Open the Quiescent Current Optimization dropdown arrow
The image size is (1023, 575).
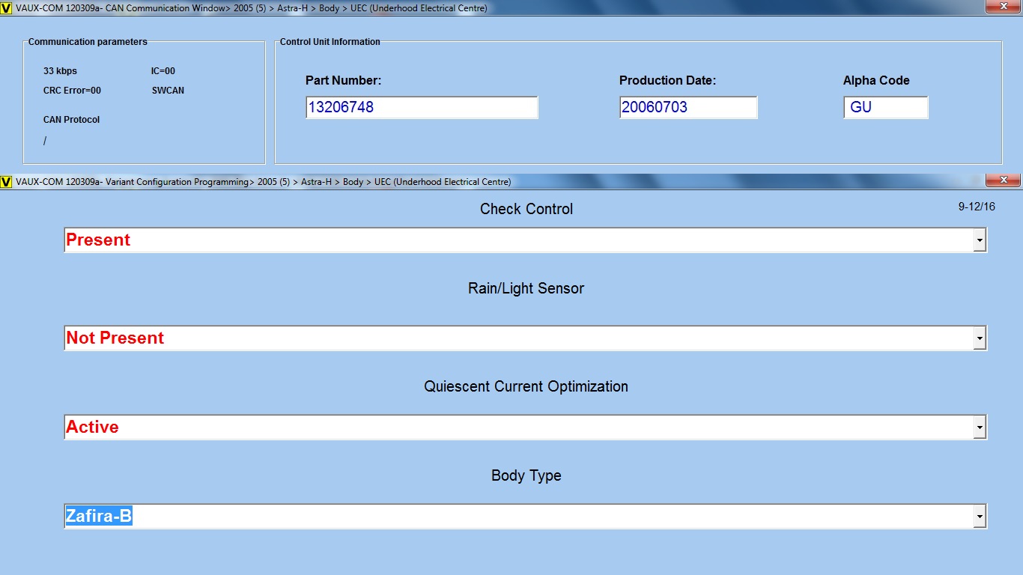tap(979, 428)
